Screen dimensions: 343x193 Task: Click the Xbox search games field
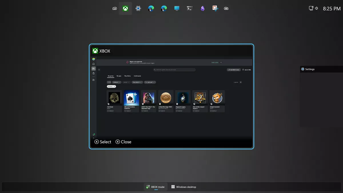(174, 70)
